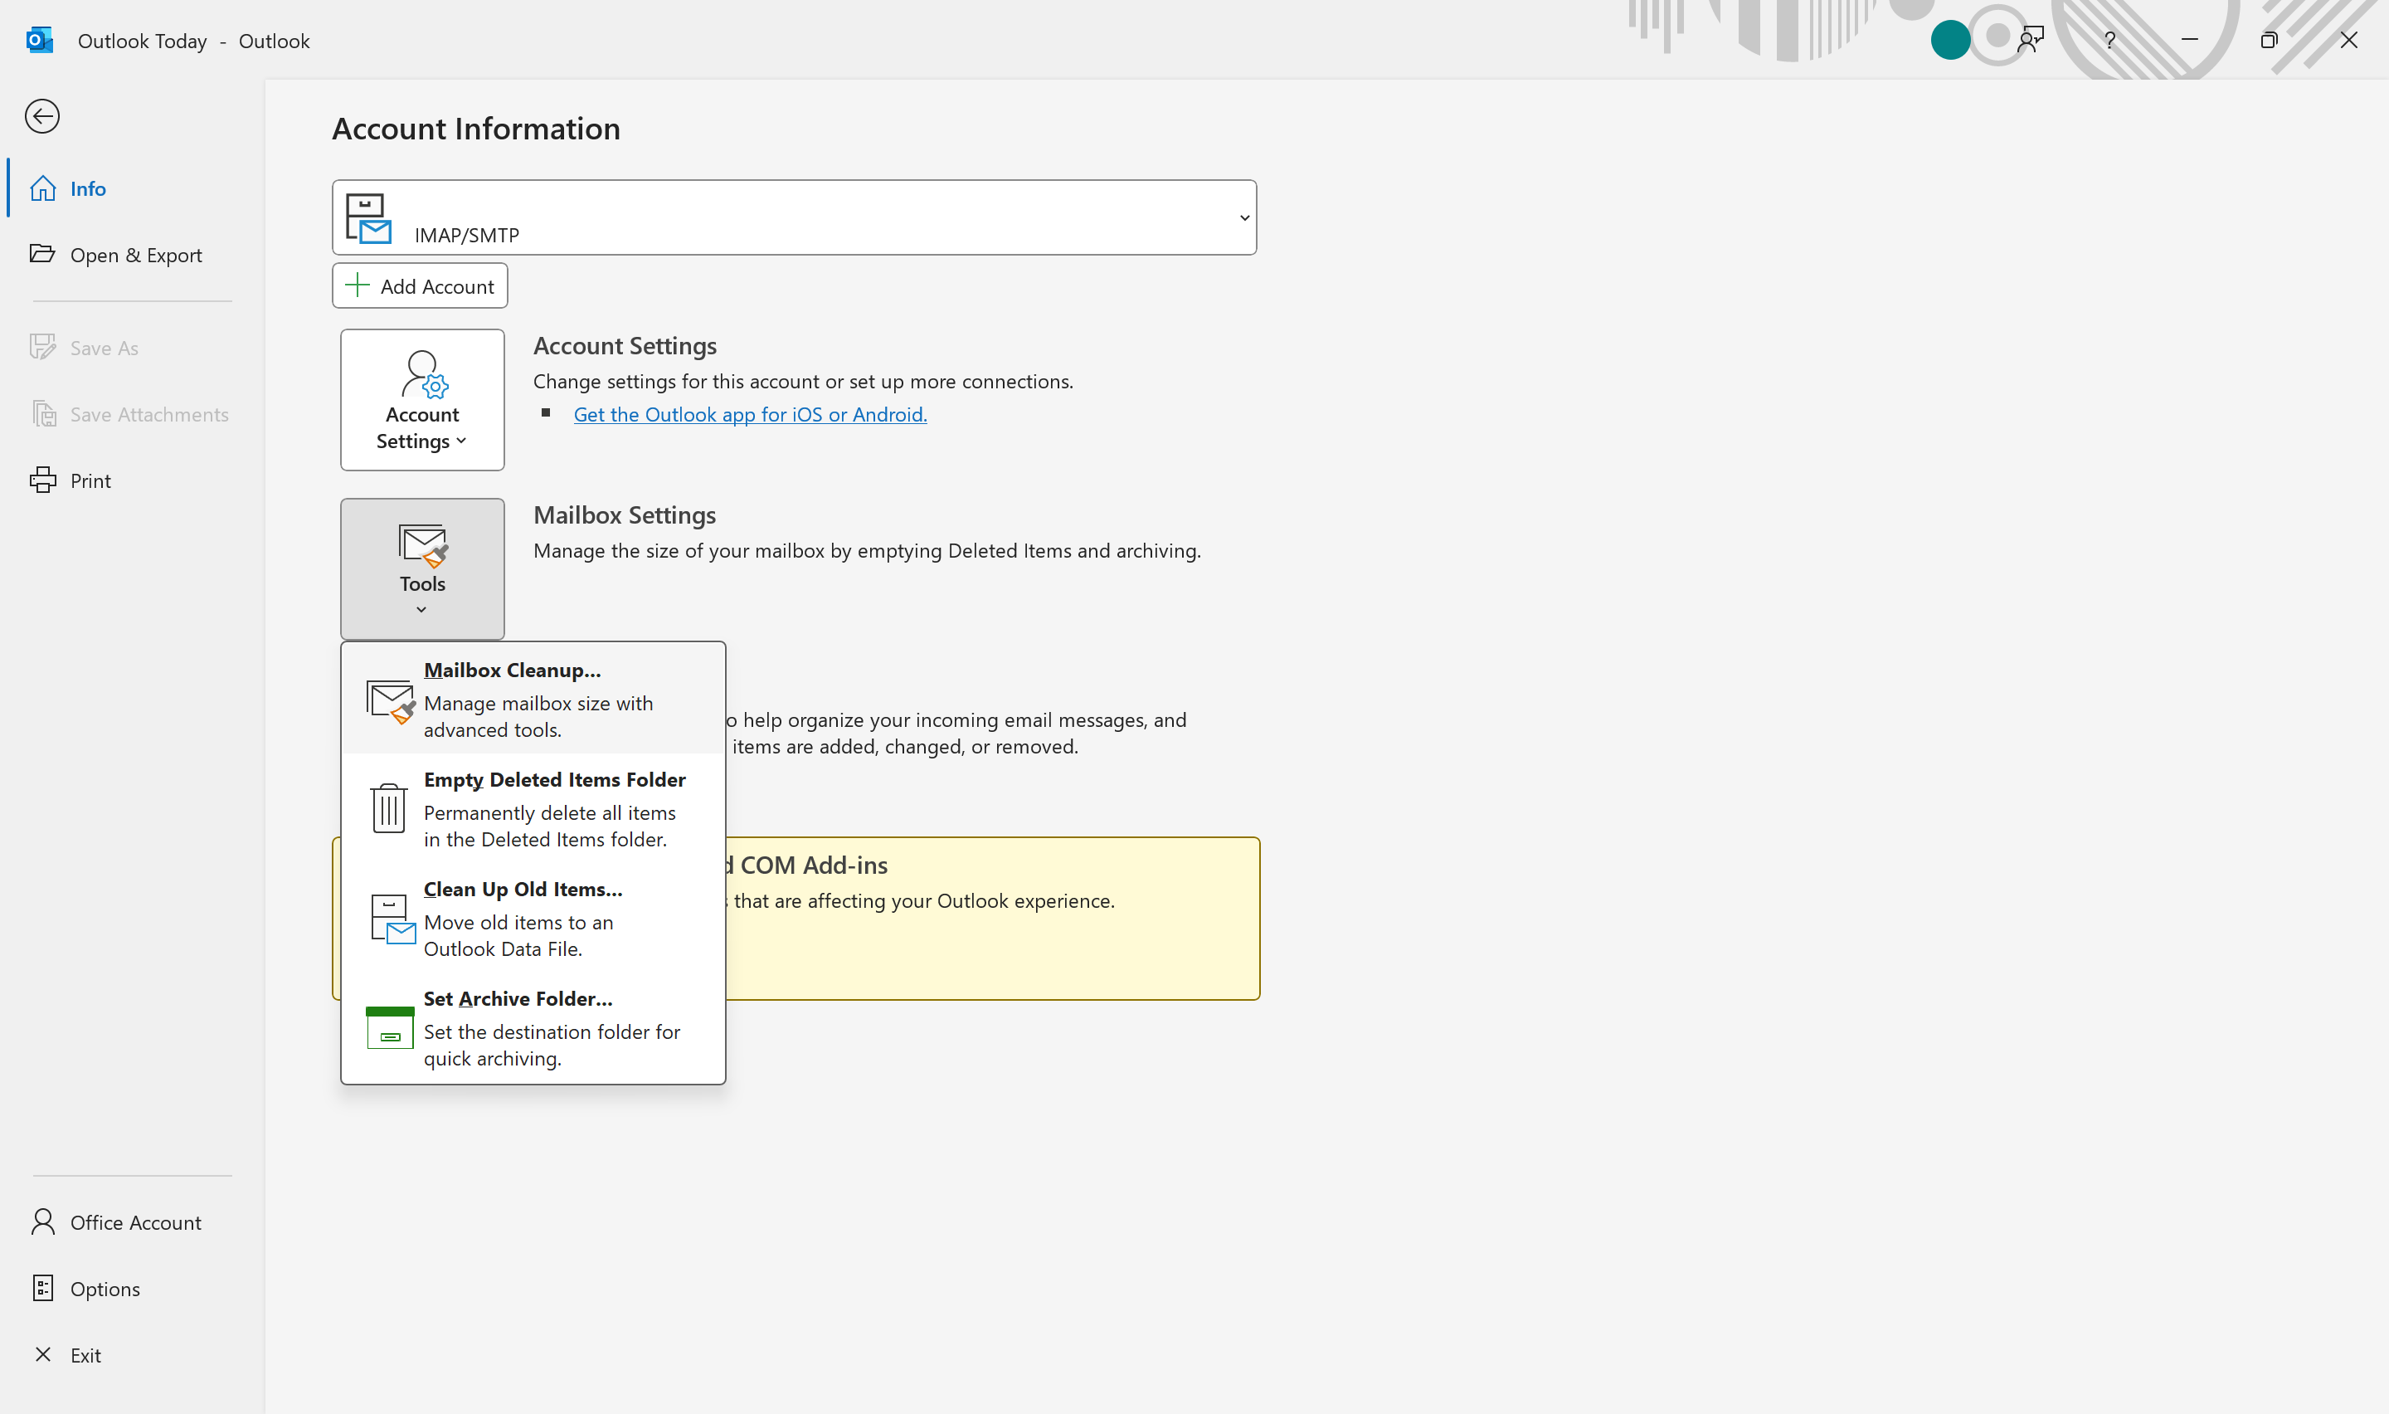Choose Empty Deleted Items Folder
The height and width of the screenshot is (1414, 2389).
pyautogui.click(x=533, y=809)
